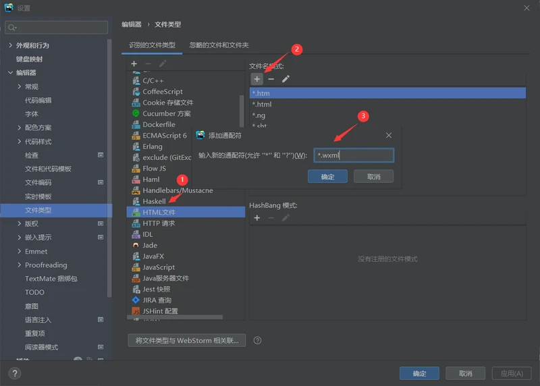Click the wildcard input field containing *.wxml
This screenshot has height=386, width=540.
(354, 155)
